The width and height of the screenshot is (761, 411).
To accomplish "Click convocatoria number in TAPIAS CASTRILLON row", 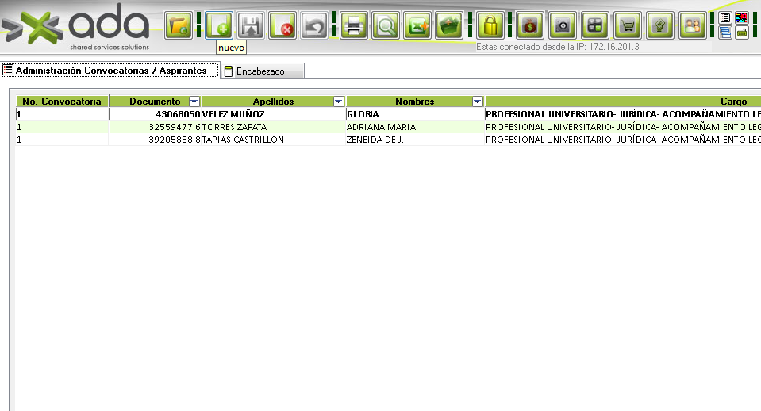I will (x=62, y=140).
